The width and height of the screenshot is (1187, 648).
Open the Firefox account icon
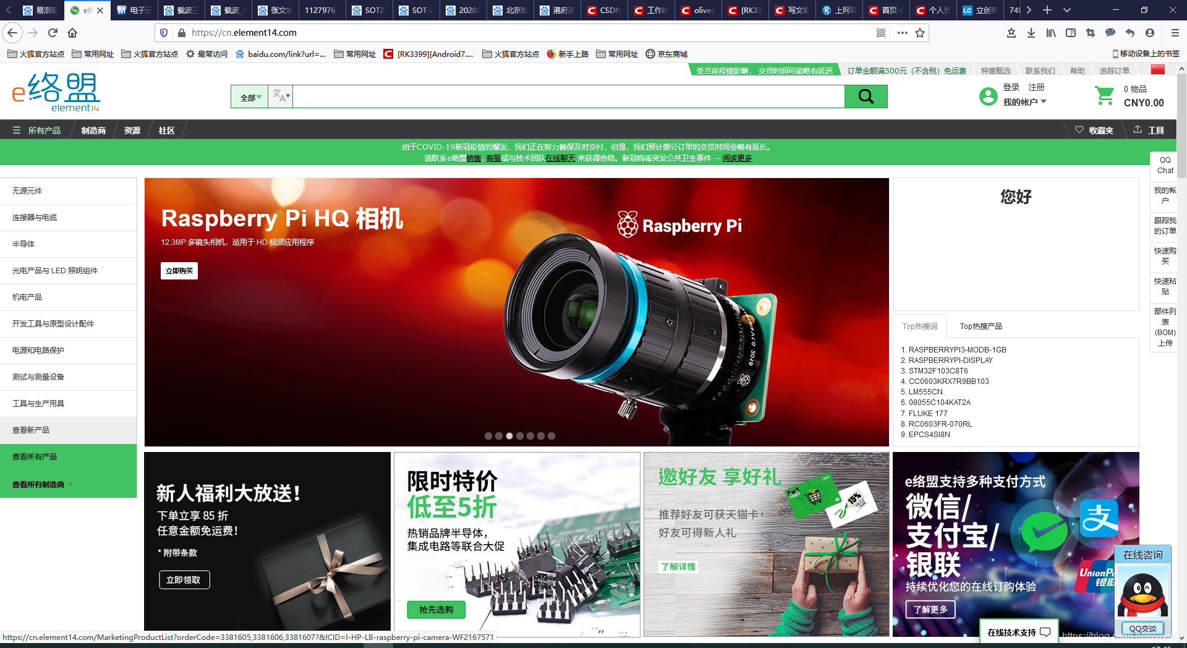click(1150, 33)
